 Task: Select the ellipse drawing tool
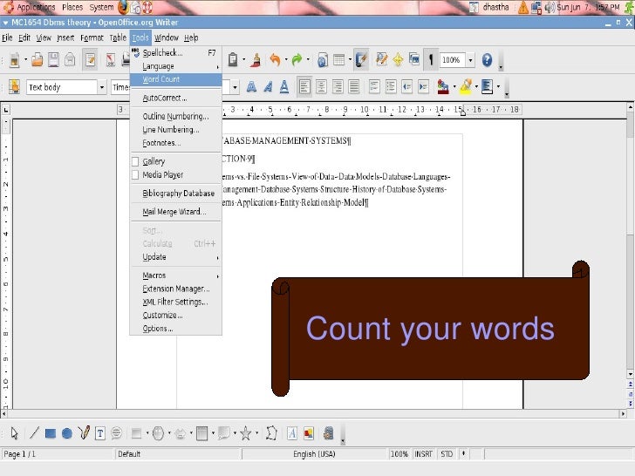(67, 432)
